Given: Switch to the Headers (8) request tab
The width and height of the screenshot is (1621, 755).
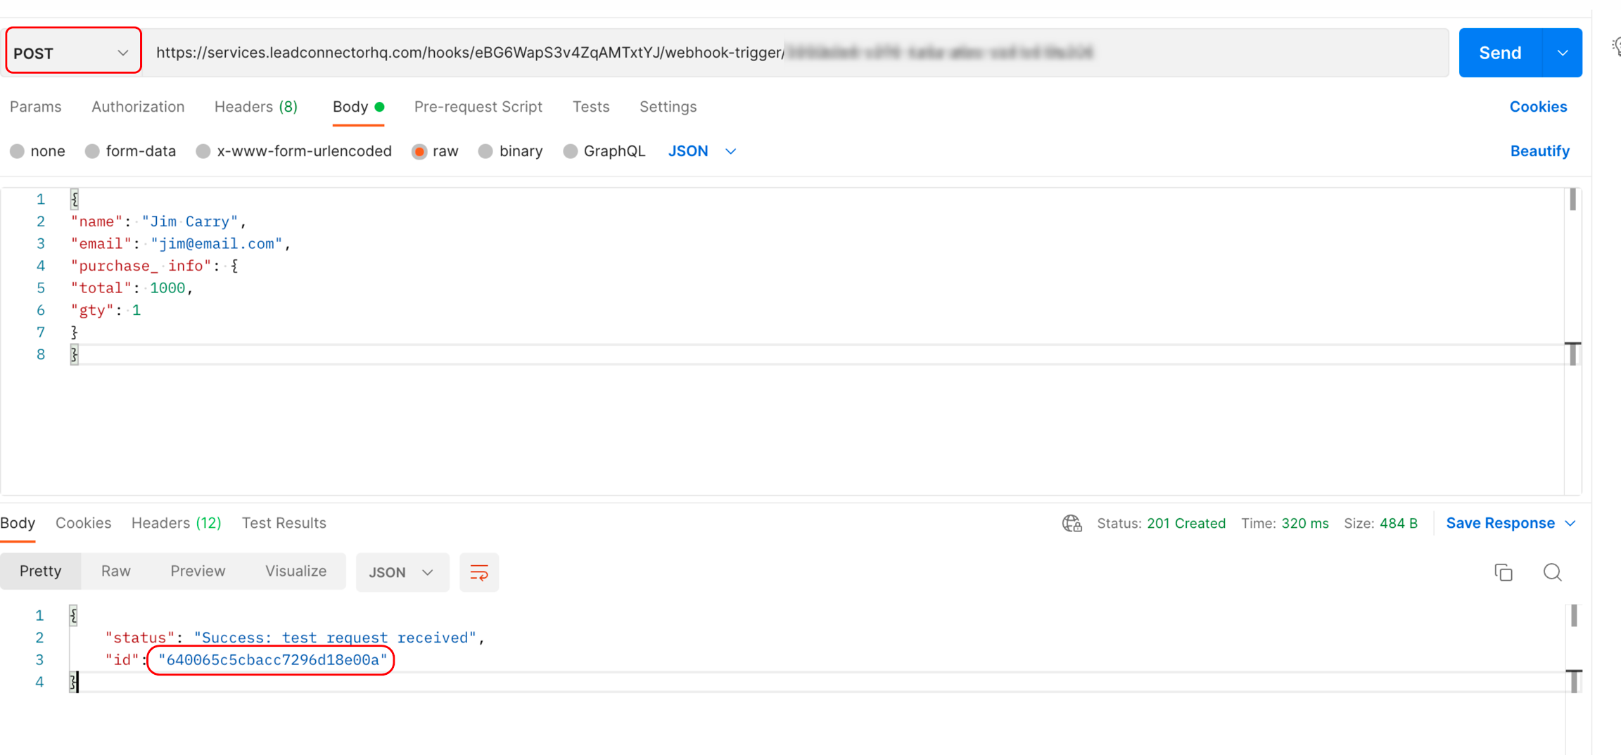Looking at the screenshot, I should (255, 107).
